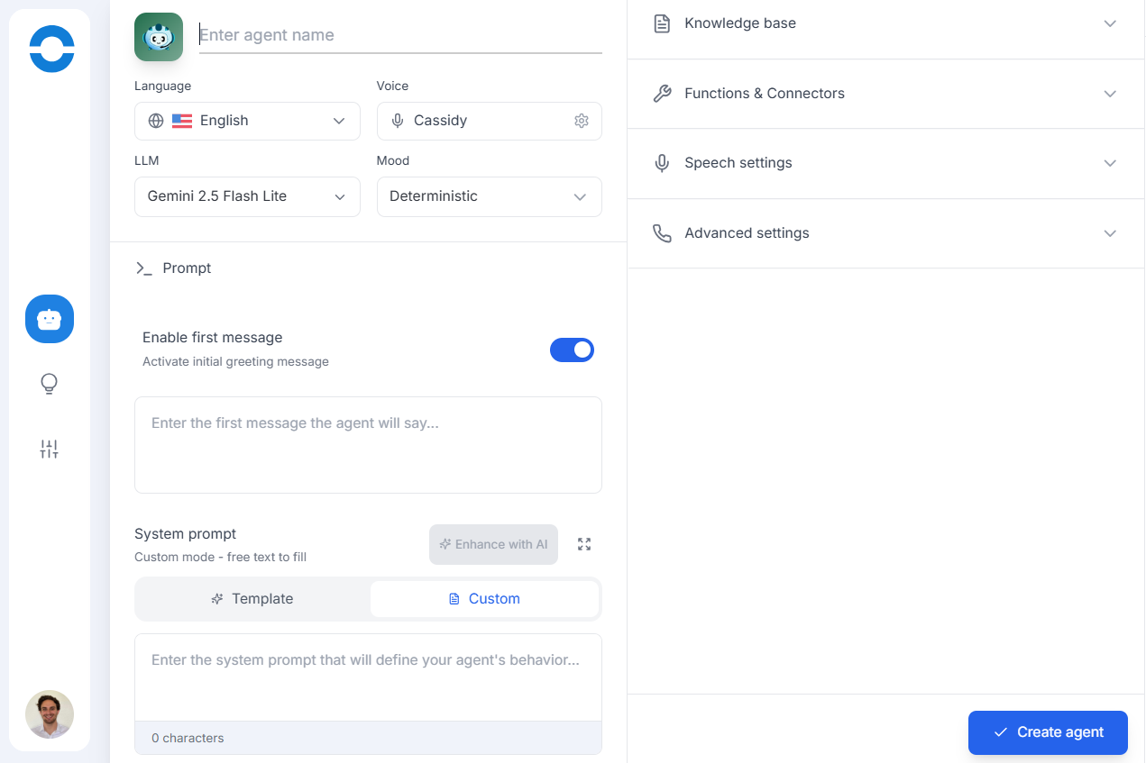Switch to the Template tab

(x=252, y=599)
